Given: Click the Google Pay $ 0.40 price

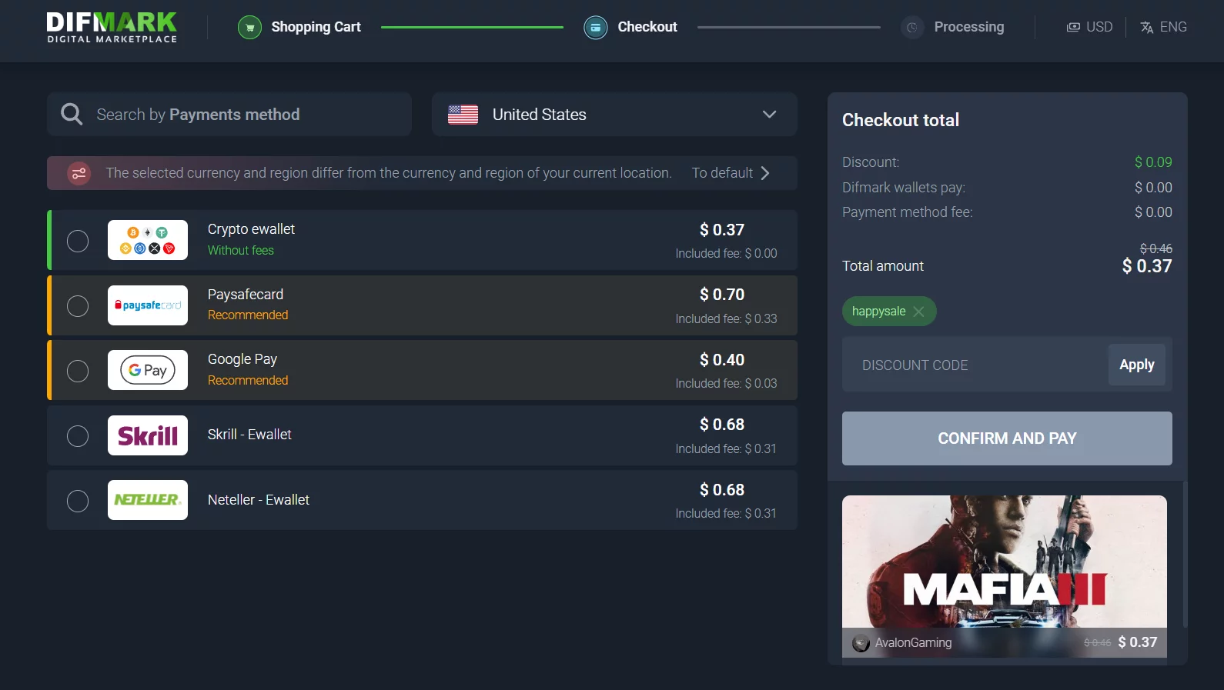Looking at the screenshot, I should 722,360.
